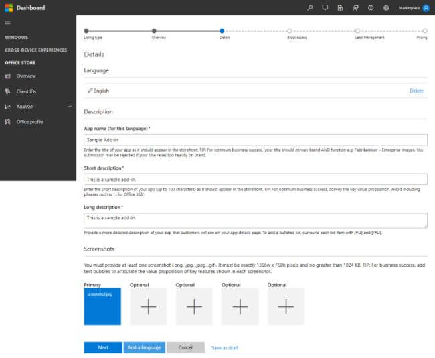Click the Client IDs key icon
This screenshot has height=358, width=435.
coord(8,91)
